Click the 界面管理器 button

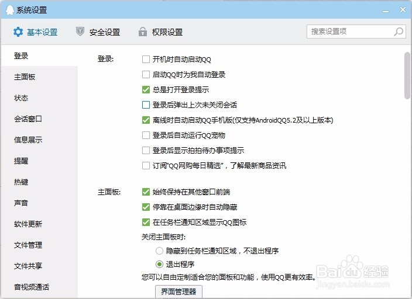(x=178, y=291)
